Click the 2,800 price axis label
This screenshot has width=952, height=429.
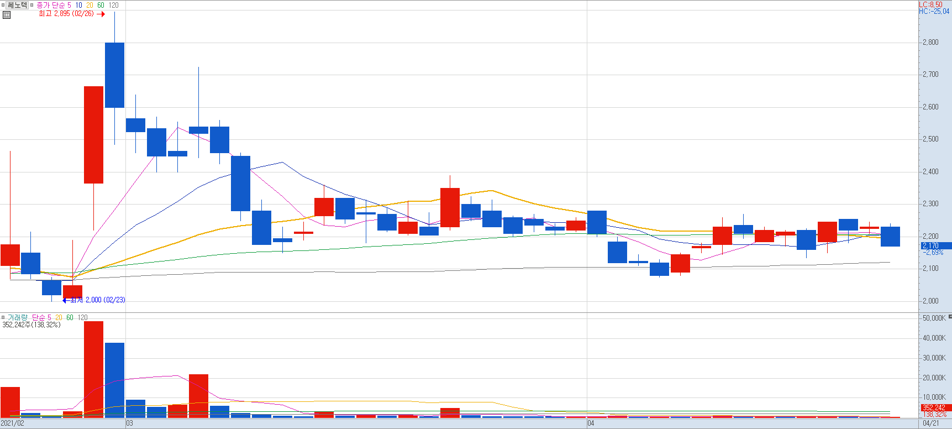point(930,42)
